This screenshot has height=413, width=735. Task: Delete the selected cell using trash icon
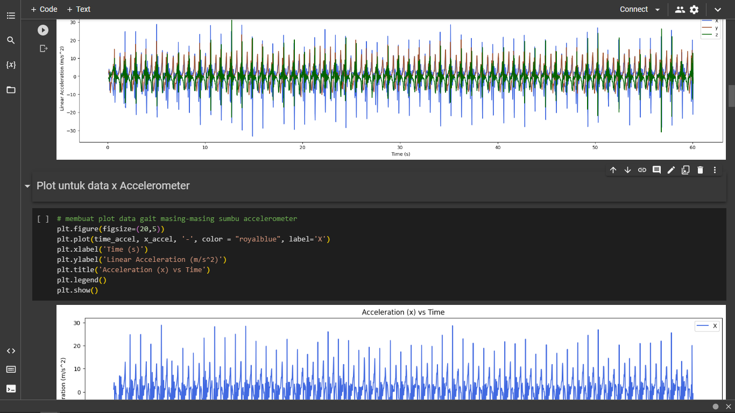tap(700, 170)
